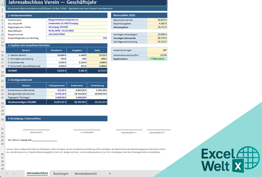Click the next sheet navigation arrow

pos(14,173)
